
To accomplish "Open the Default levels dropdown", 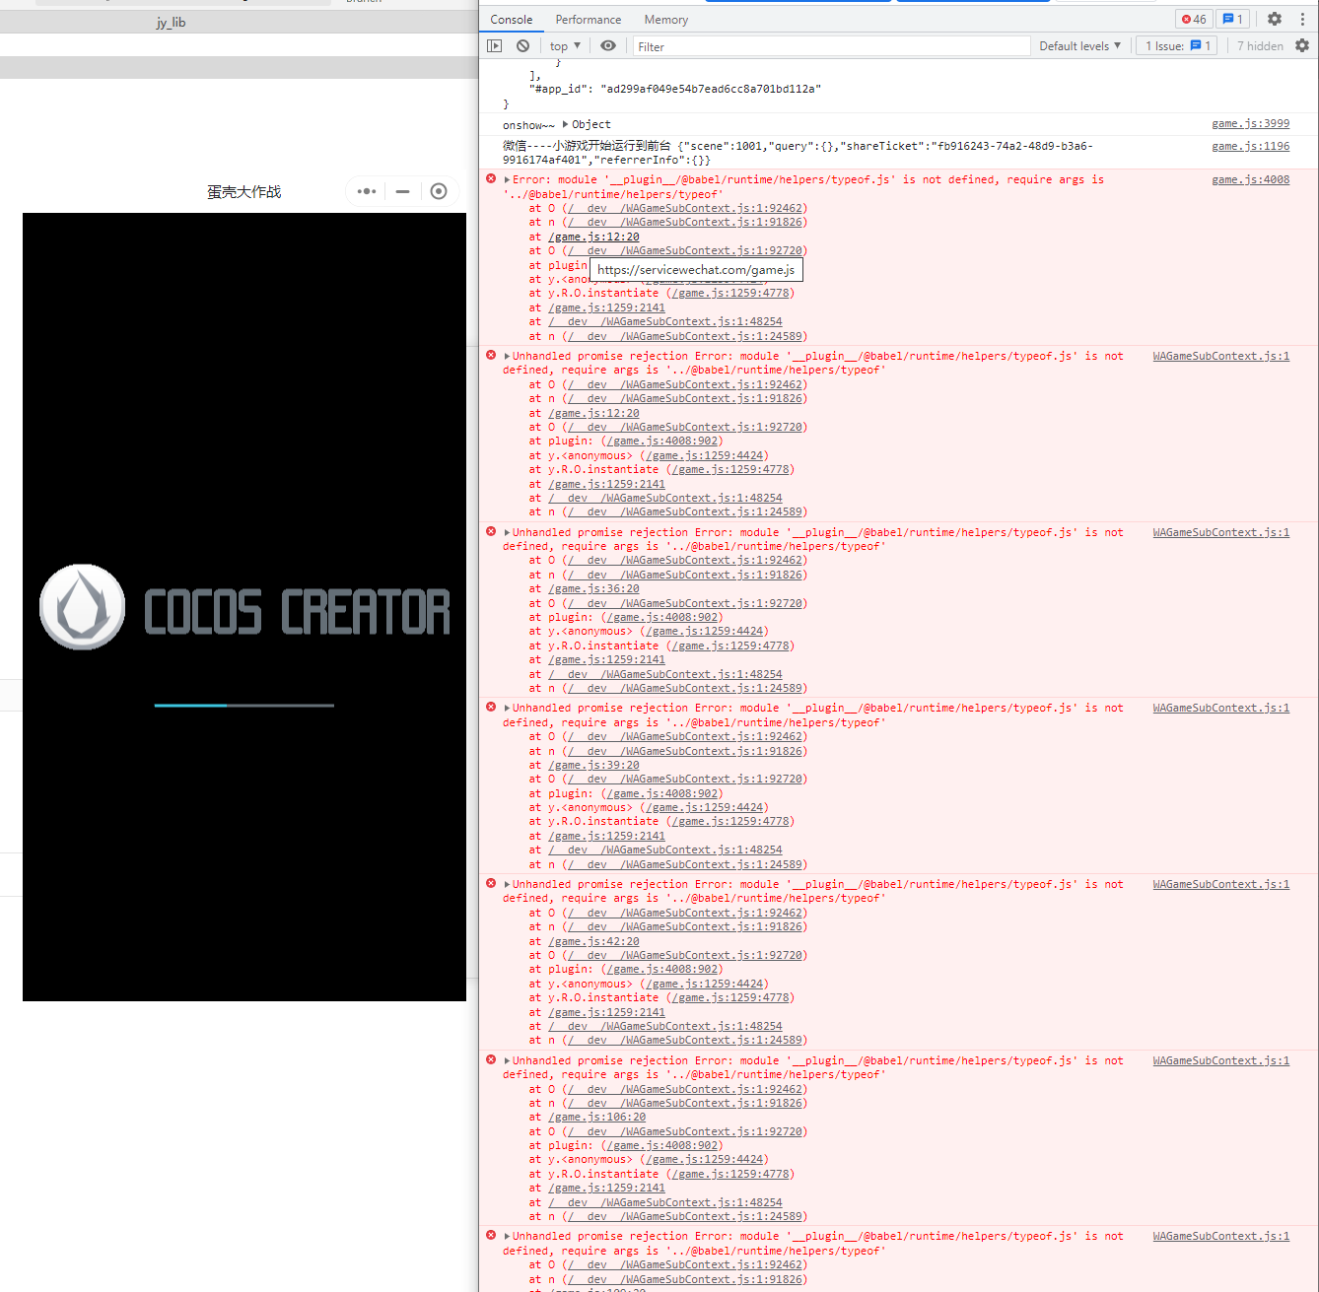I will click(x=1079, y=46).
